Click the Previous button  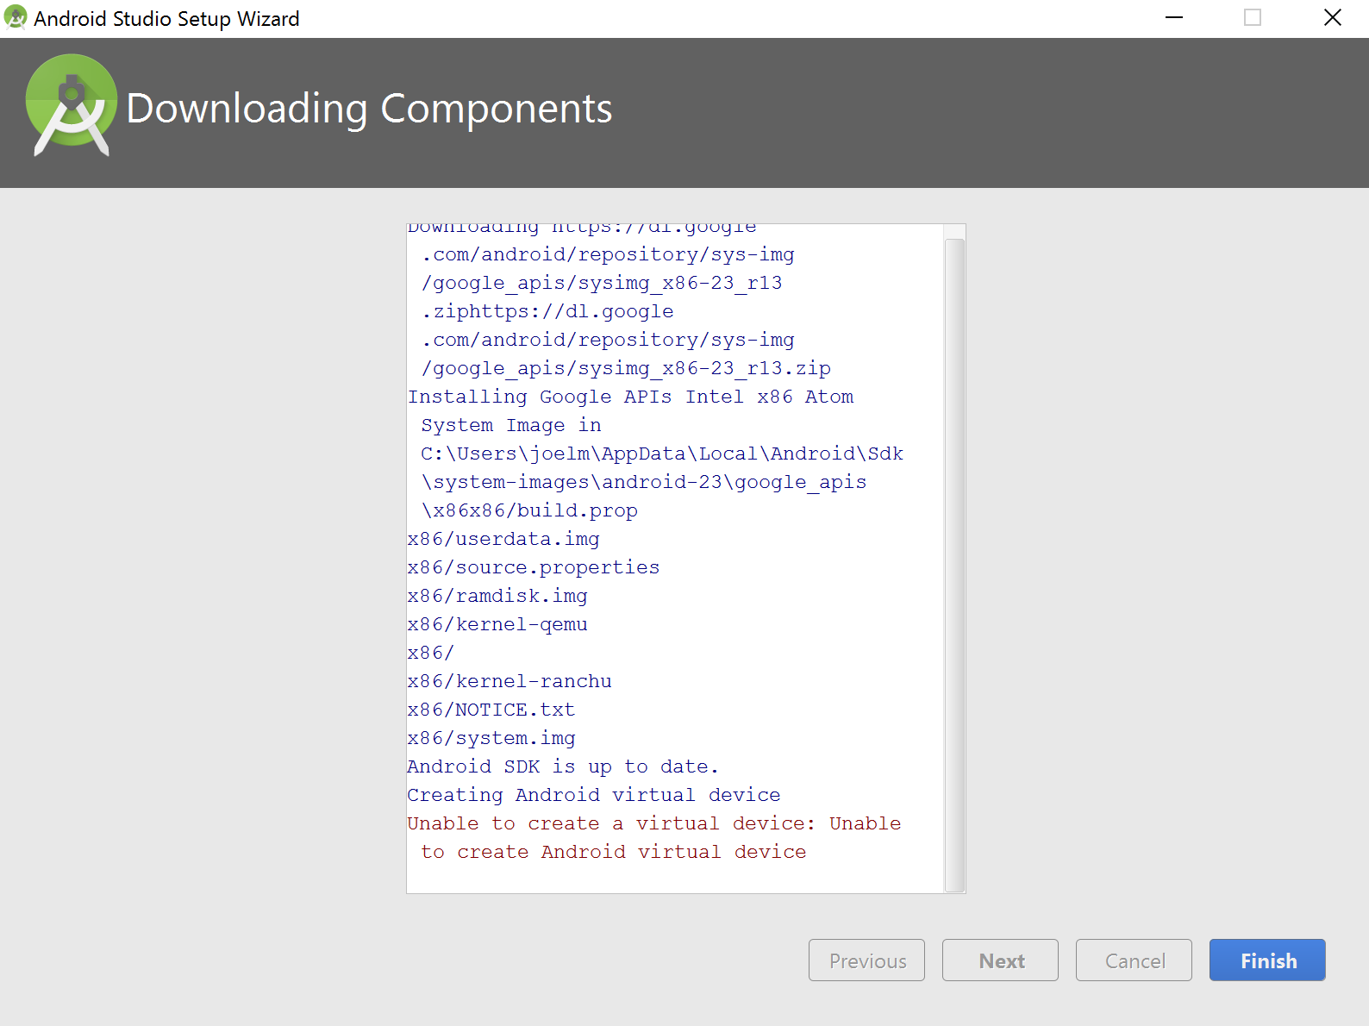point(866,960)
